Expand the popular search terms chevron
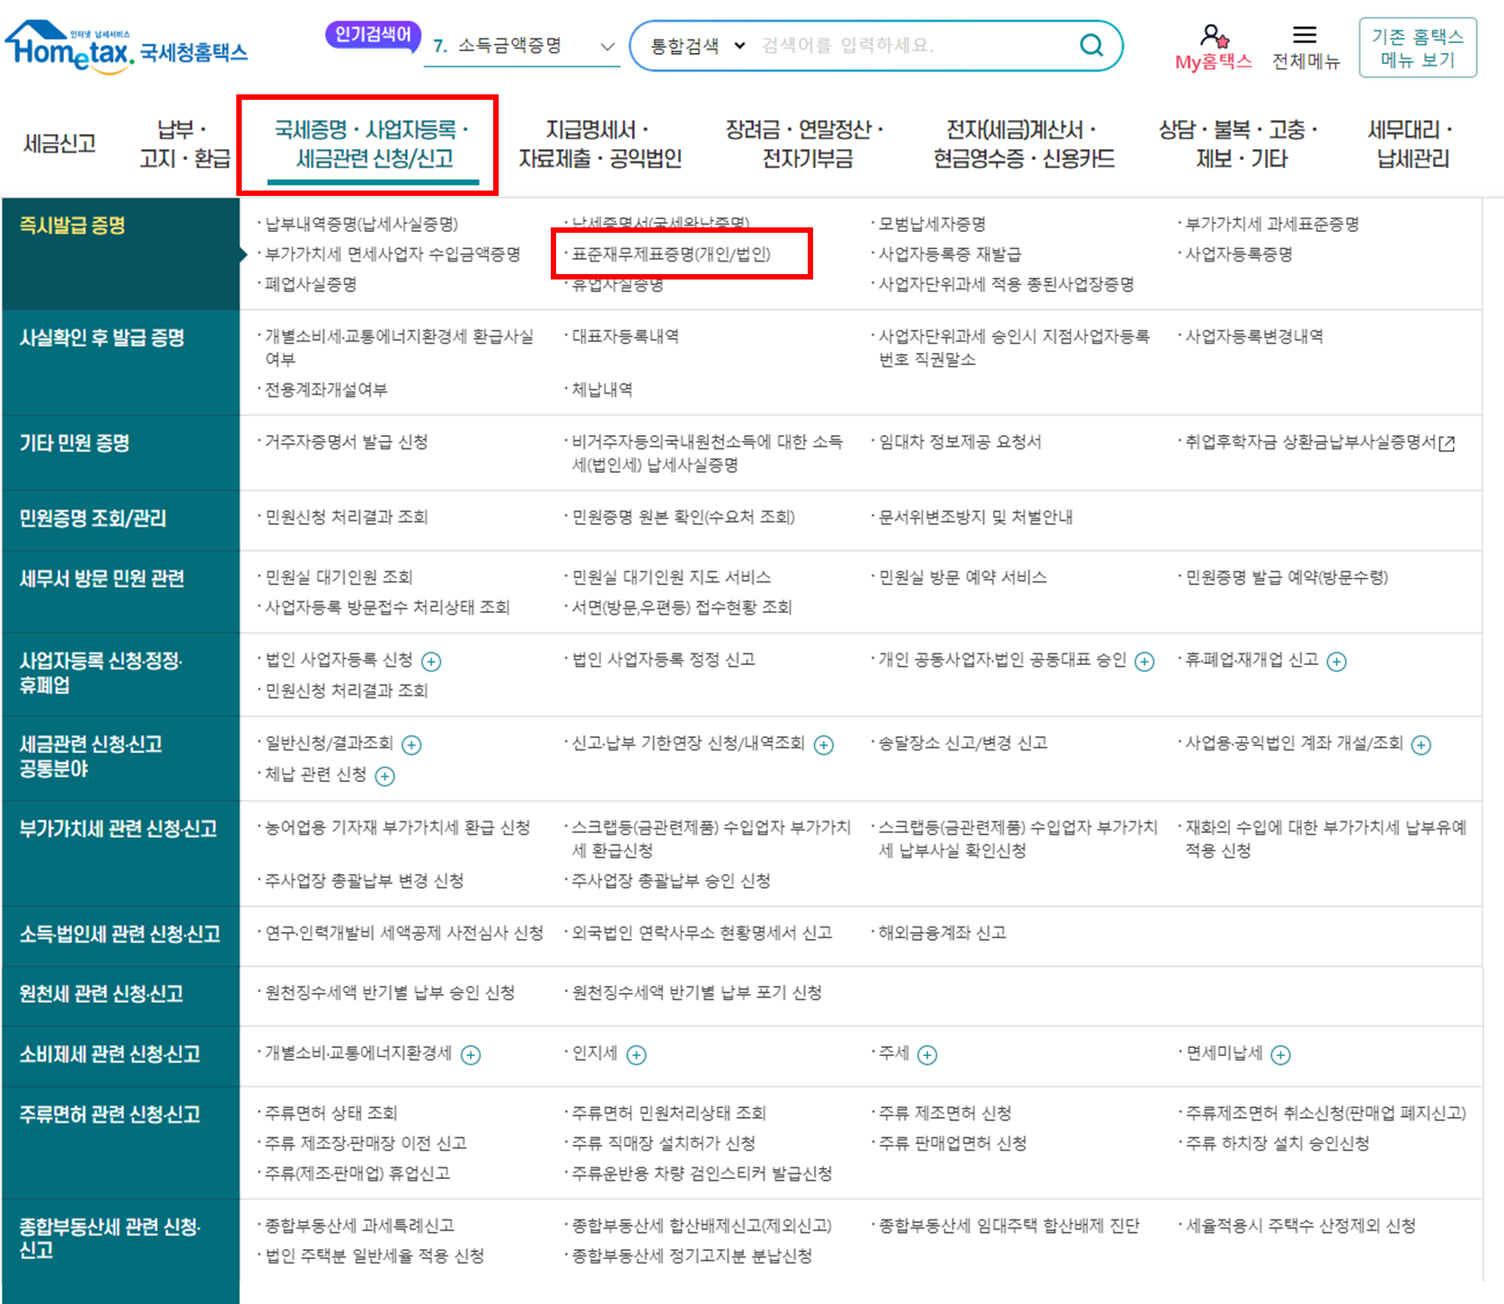 point(608,46)
